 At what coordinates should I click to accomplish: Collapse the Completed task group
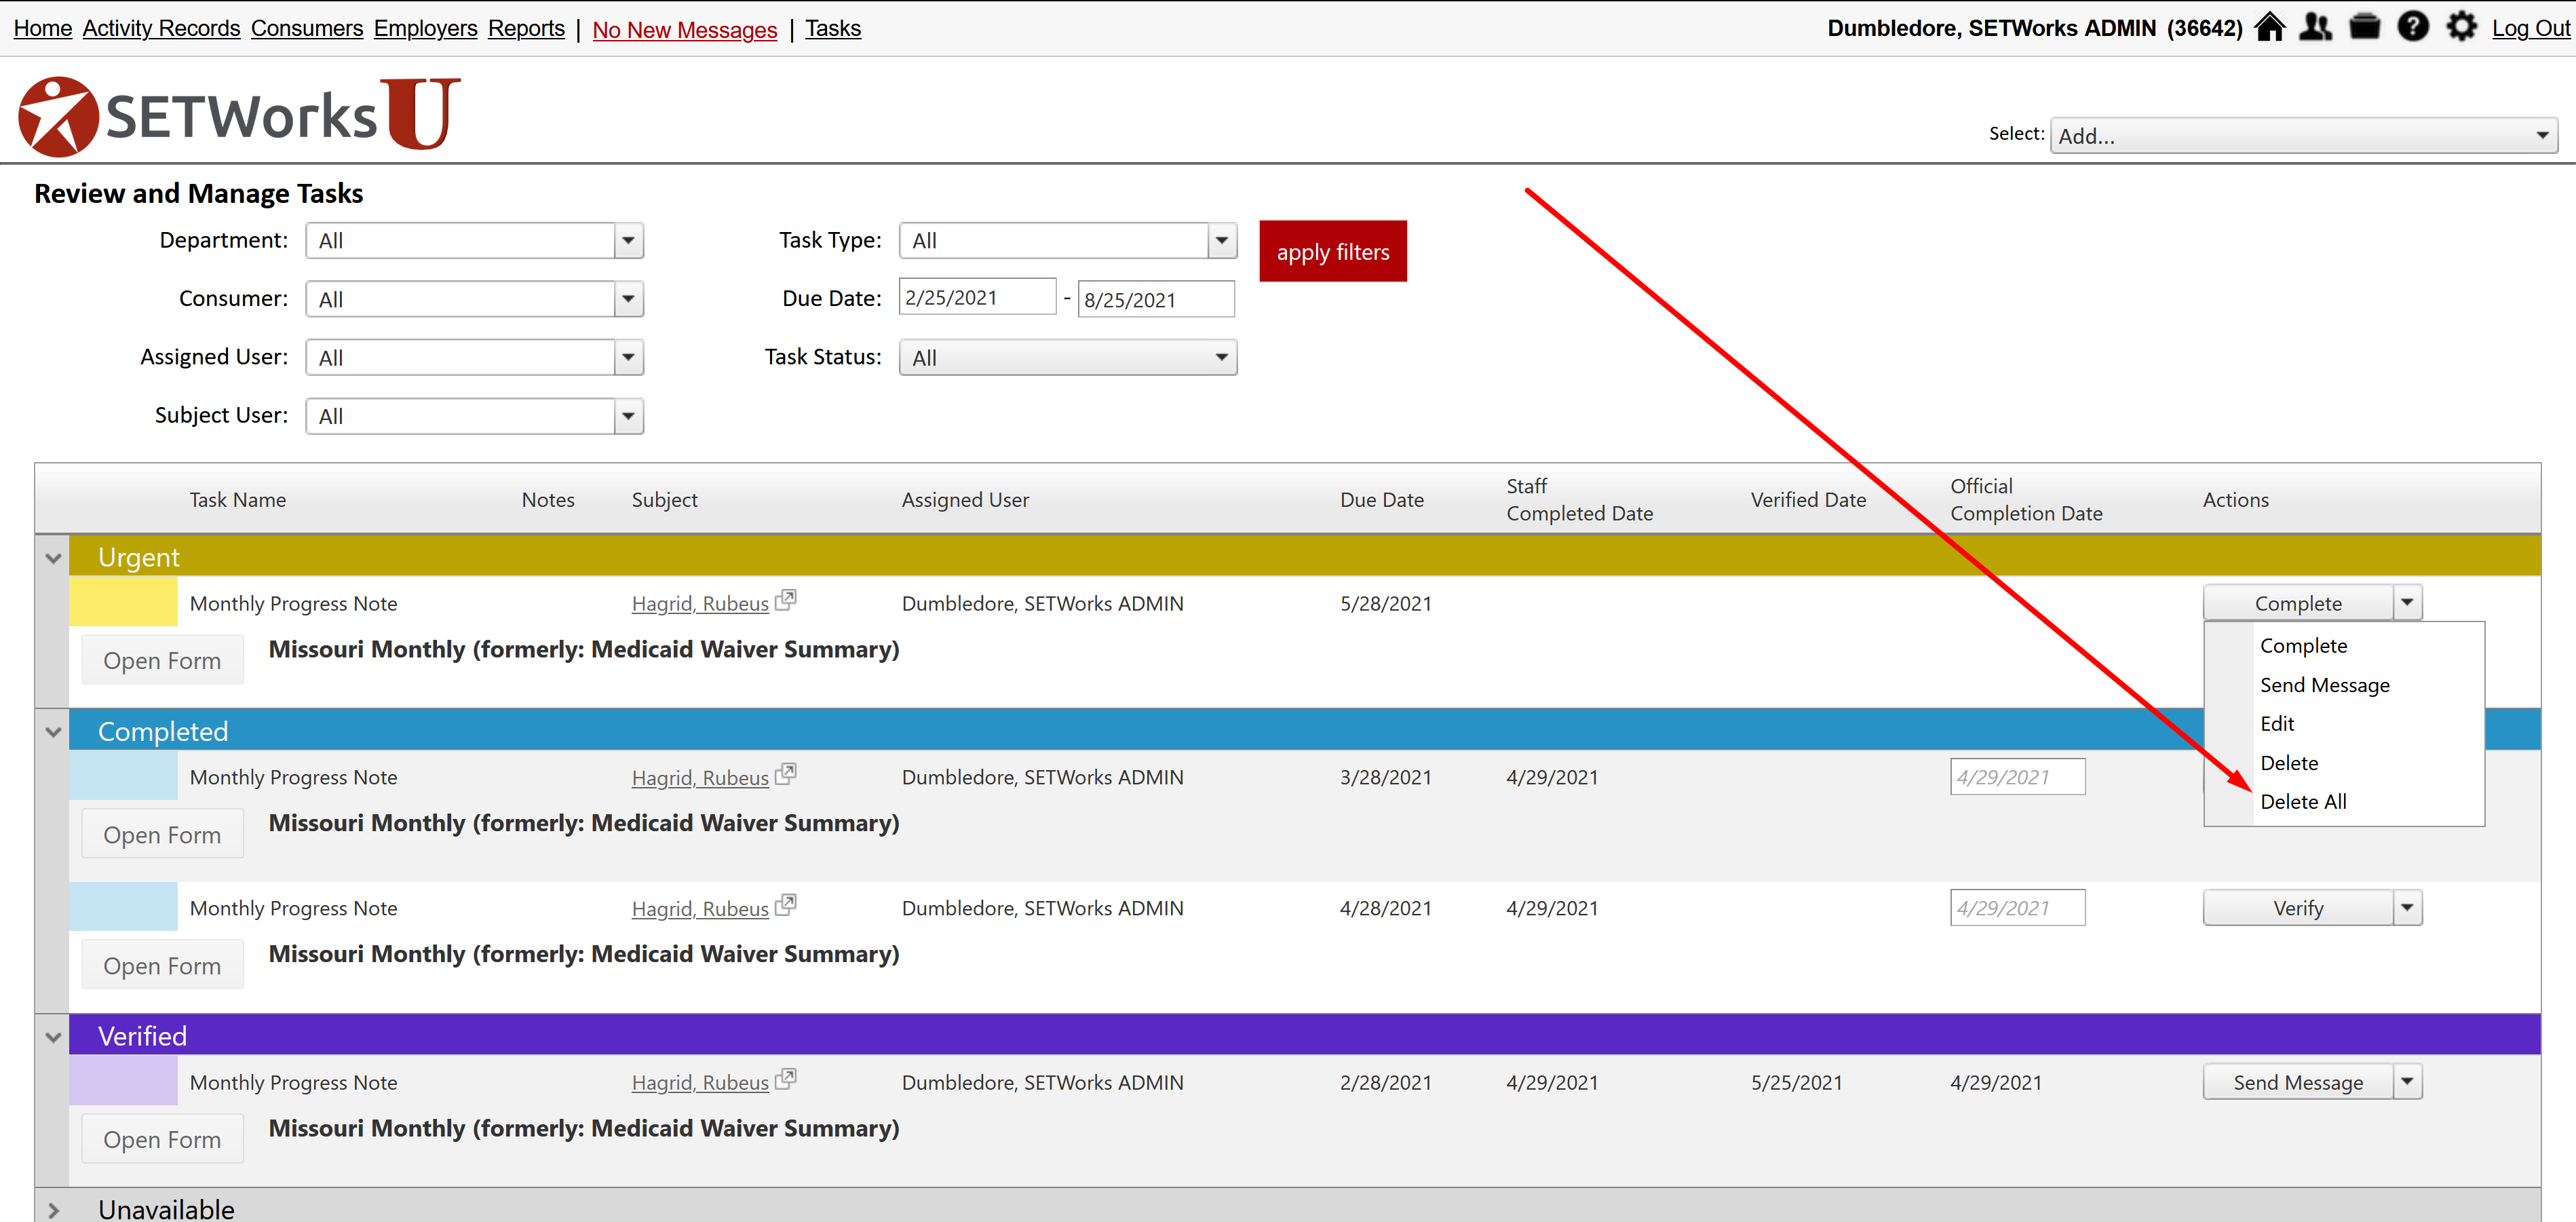coord(54,732)
